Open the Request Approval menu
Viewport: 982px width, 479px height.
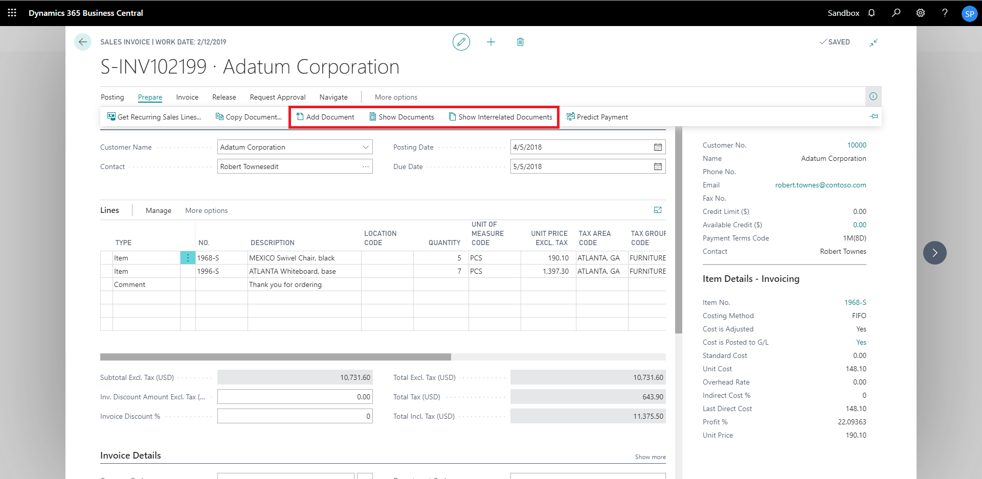coord(277,97)
